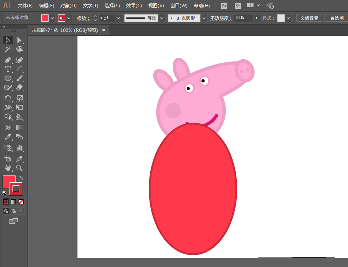Viewport: 348px width, 267px height.
Task: Select the Symbol Sprayer tool
Action: click(x=8, y=148)
